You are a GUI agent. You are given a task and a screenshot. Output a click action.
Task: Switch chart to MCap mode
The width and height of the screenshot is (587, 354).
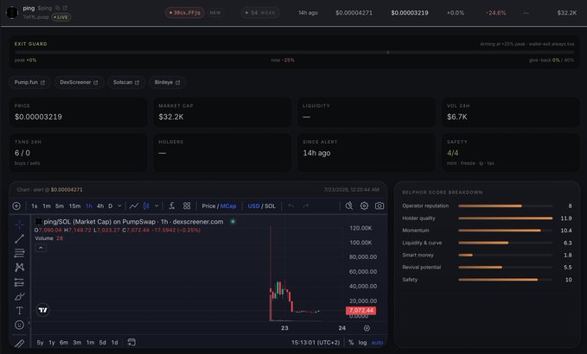(228, 206)
